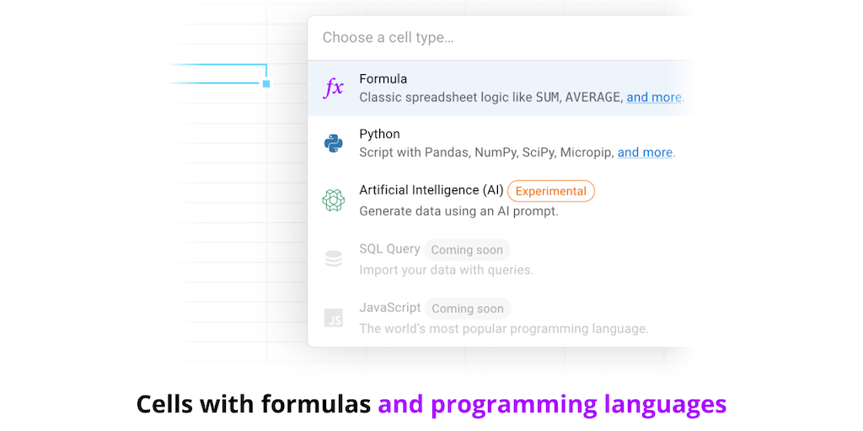863x431 pixels.
Task: Select the SQL Query option label
Action: point(389,249)
